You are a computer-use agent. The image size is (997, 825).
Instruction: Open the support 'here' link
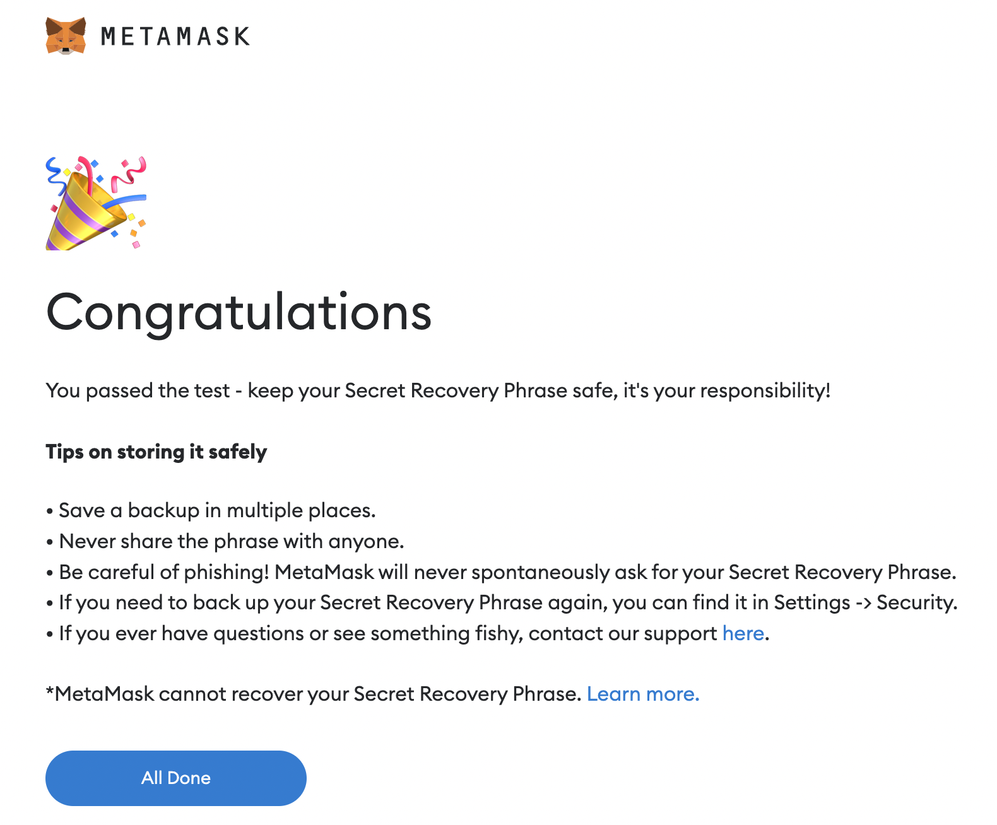(743, 633)
